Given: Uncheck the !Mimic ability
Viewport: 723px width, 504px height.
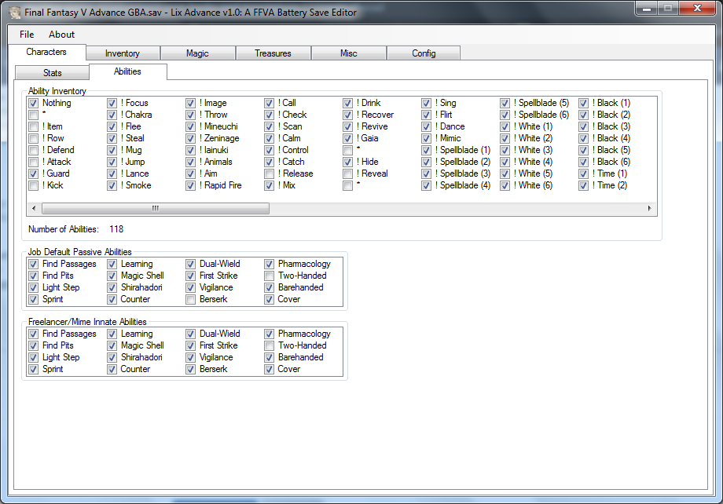Looking at the screenshot, I should 427,138.
